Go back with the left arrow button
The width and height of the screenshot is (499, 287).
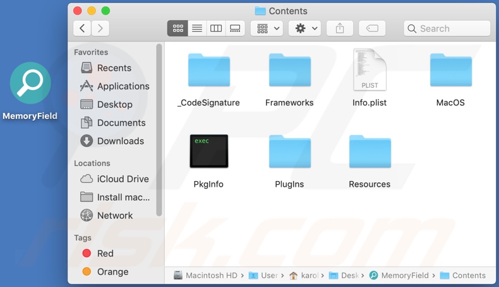coord(82,28)
